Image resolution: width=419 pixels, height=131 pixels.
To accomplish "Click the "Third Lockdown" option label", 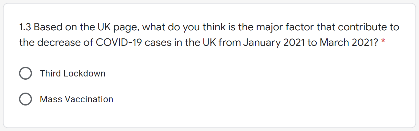I will (72, 74).
